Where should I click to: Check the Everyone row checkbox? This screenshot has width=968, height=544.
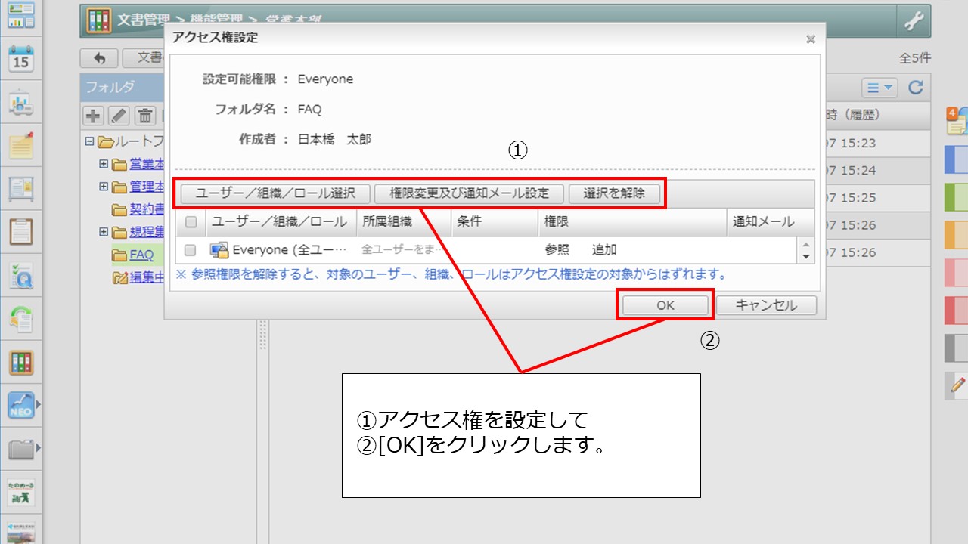tap(191, 250)
